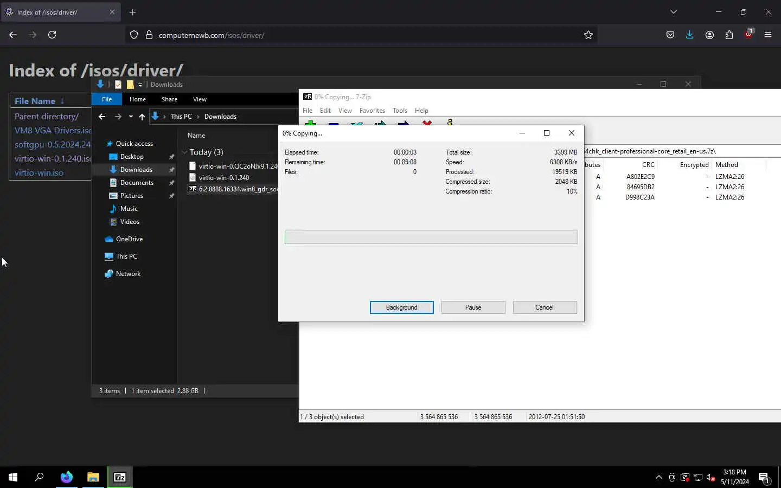Click Explorer new folder quick access icon
Screen dimensions: 781x488
tap(130, 85)
